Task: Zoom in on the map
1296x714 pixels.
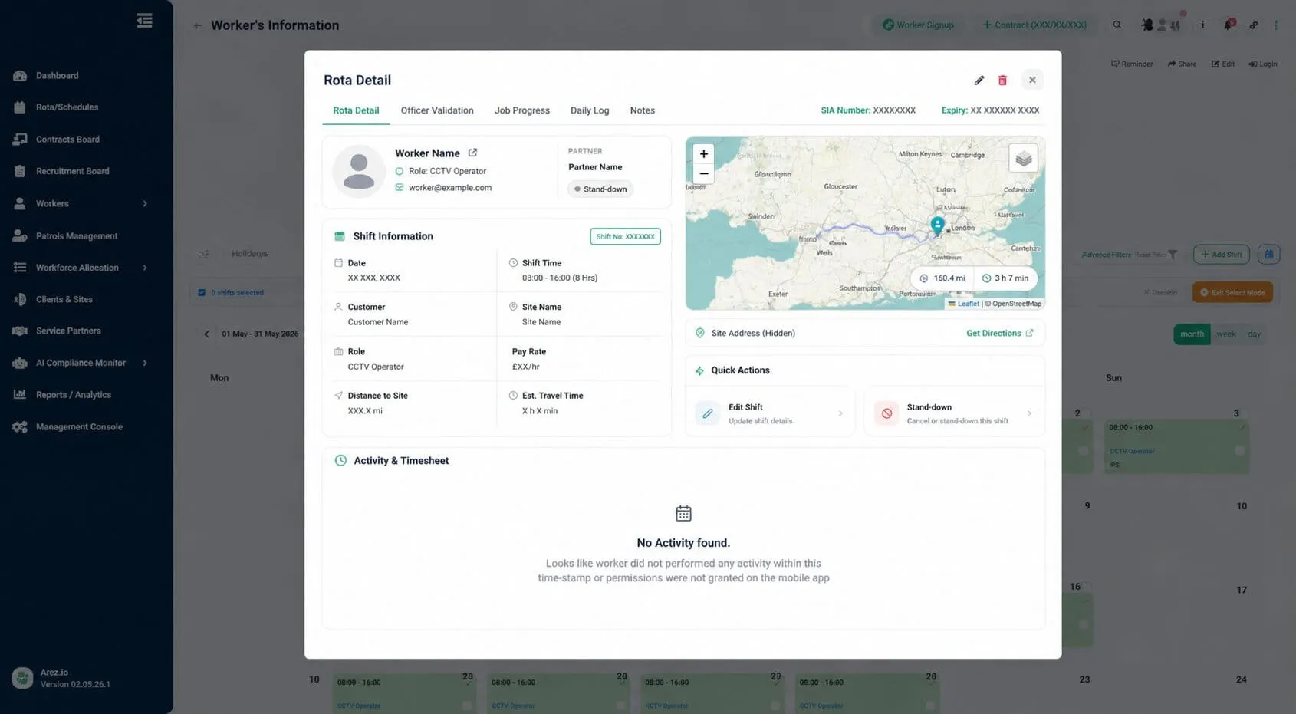Action: click(703, 154)
